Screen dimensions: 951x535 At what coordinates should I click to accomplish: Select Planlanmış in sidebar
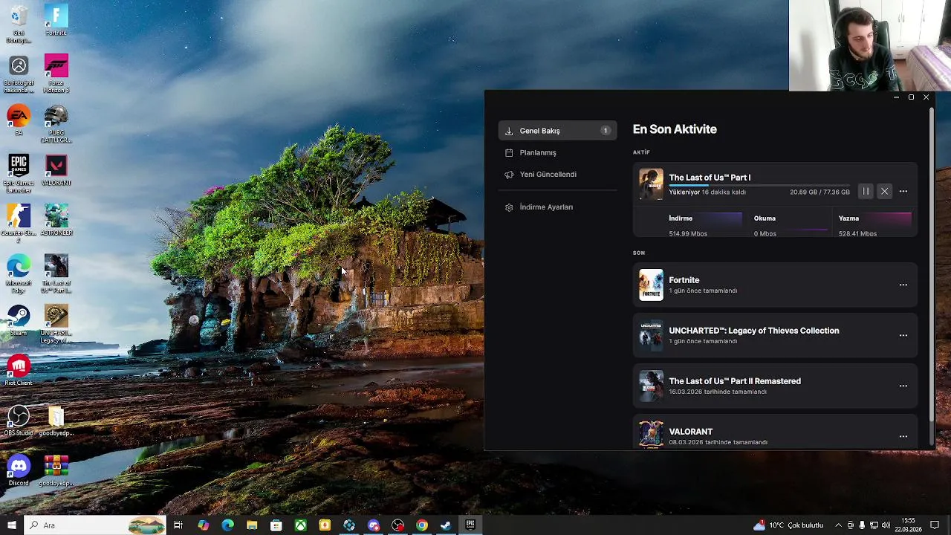(x=557, y=152)
